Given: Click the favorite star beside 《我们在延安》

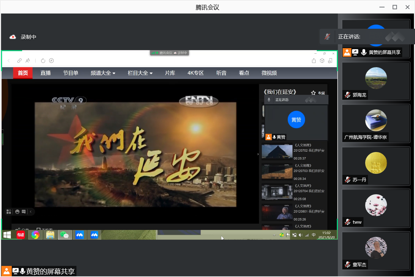Looking at the screenshot, I should pos(313,93).
